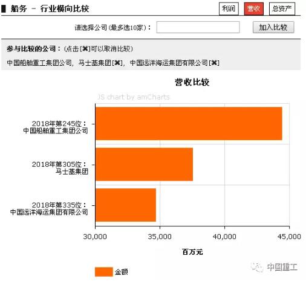Remove 马士基集团 via its X icon
306x282 pixels.
pos(117,63)
